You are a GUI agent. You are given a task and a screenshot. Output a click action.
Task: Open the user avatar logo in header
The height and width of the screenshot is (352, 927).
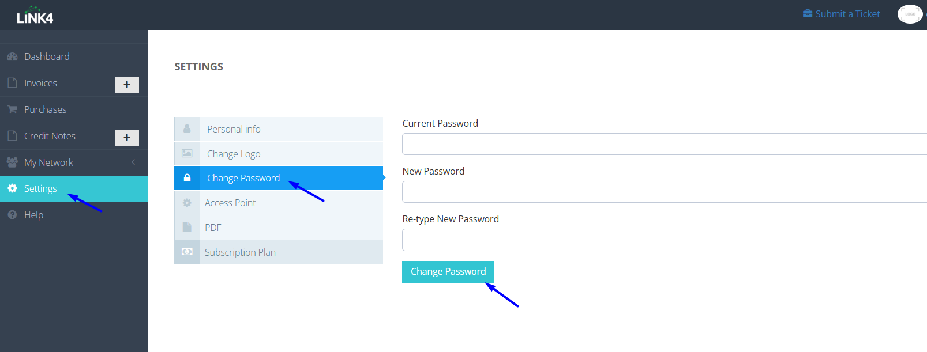[x=910, y=14]
